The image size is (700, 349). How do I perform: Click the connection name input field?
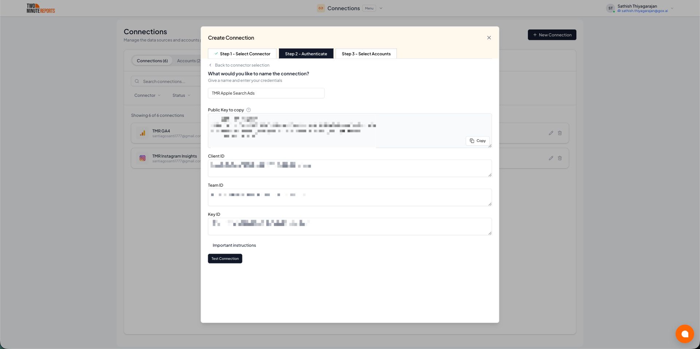coord(266,93)
